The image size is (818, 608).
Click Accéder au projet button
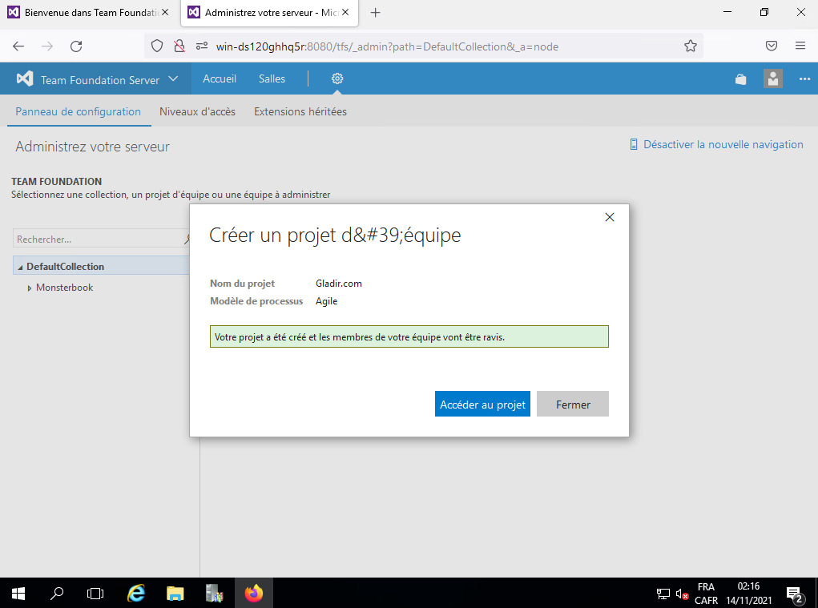pyautogui.click(x=482, y=404)
